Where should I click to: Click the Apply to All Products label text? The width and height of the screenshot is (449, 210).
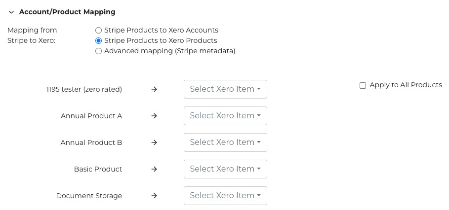pyautogui.click(x=406, y=85)
